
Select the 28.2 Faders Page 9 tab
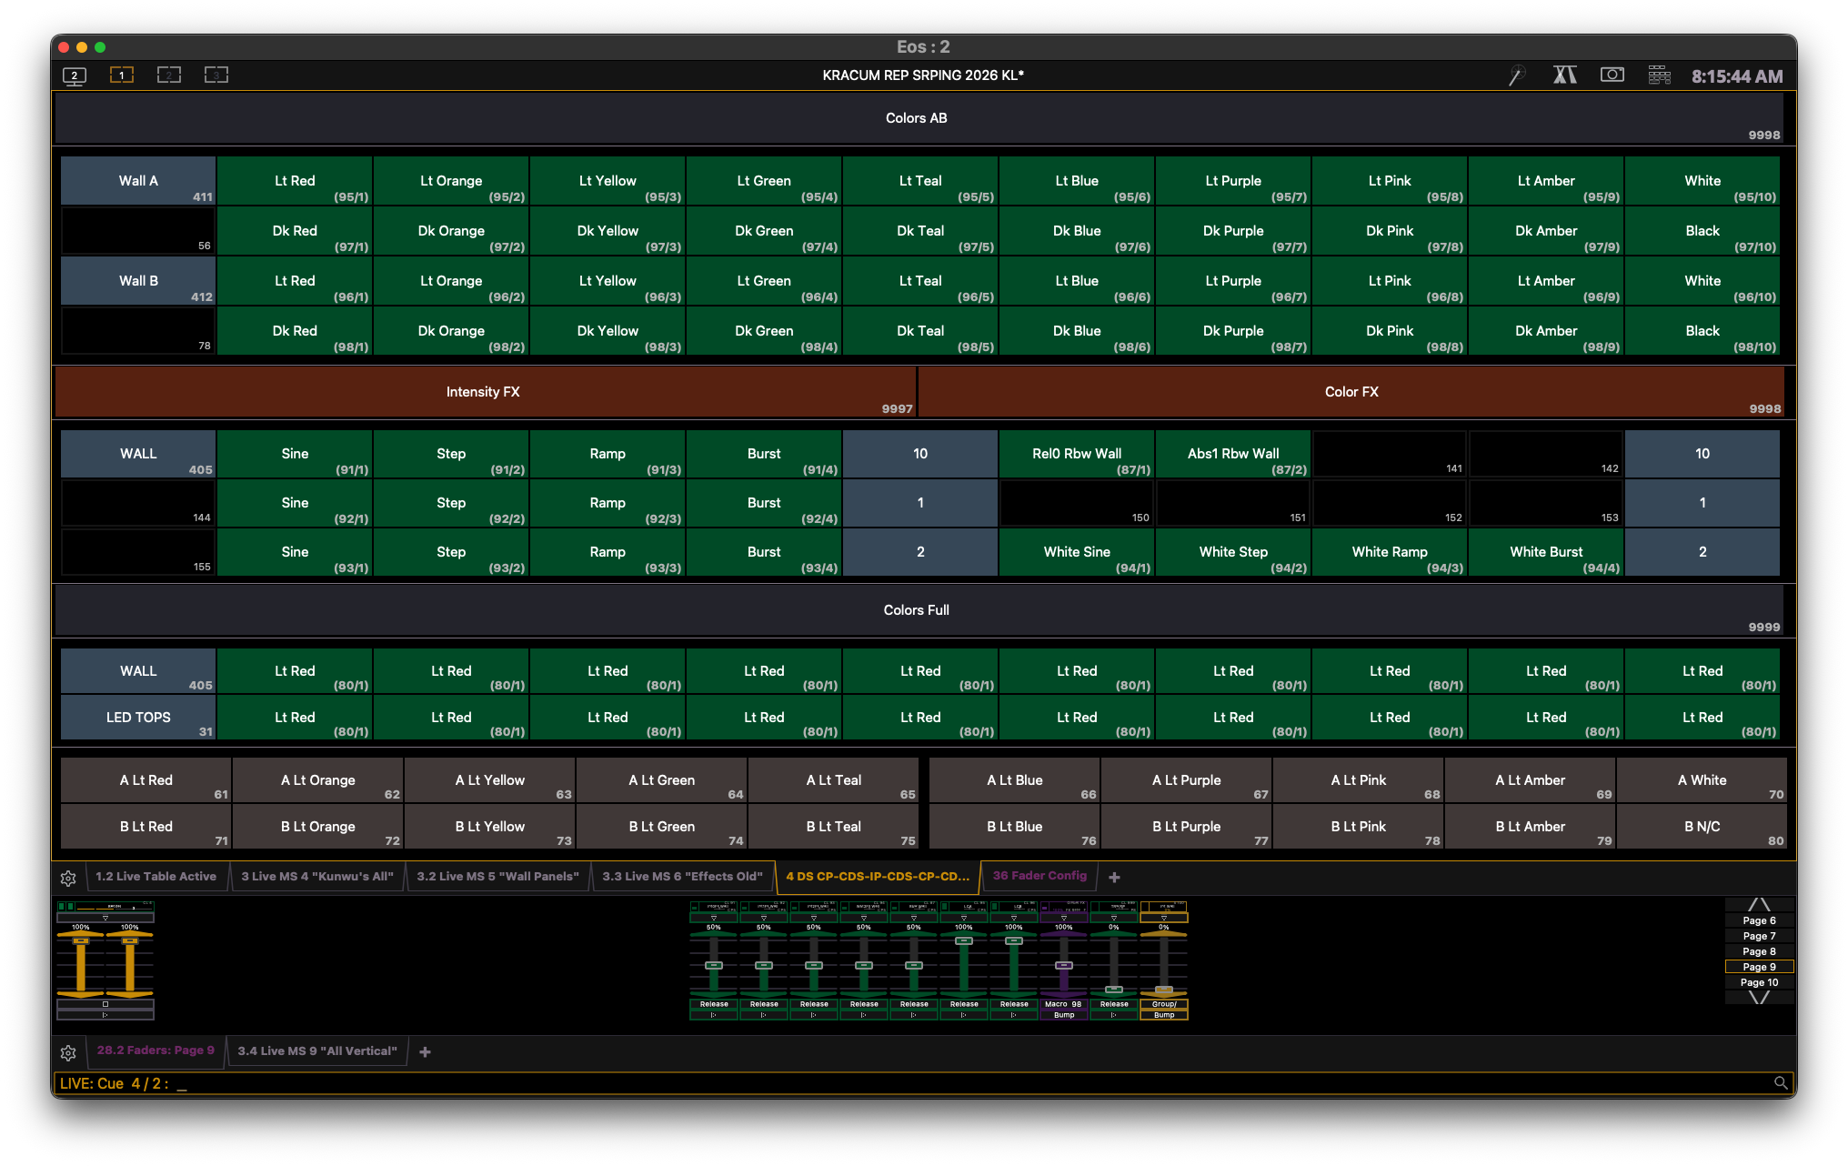tap(156, 1050)
